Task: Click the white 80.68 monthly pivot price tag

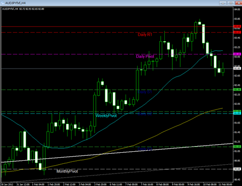Action: click(x=237, y=169)
